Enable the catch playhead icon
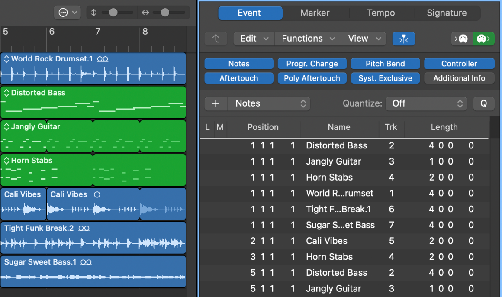The height and width of the screenshot is (297, 502). (403, 39)
